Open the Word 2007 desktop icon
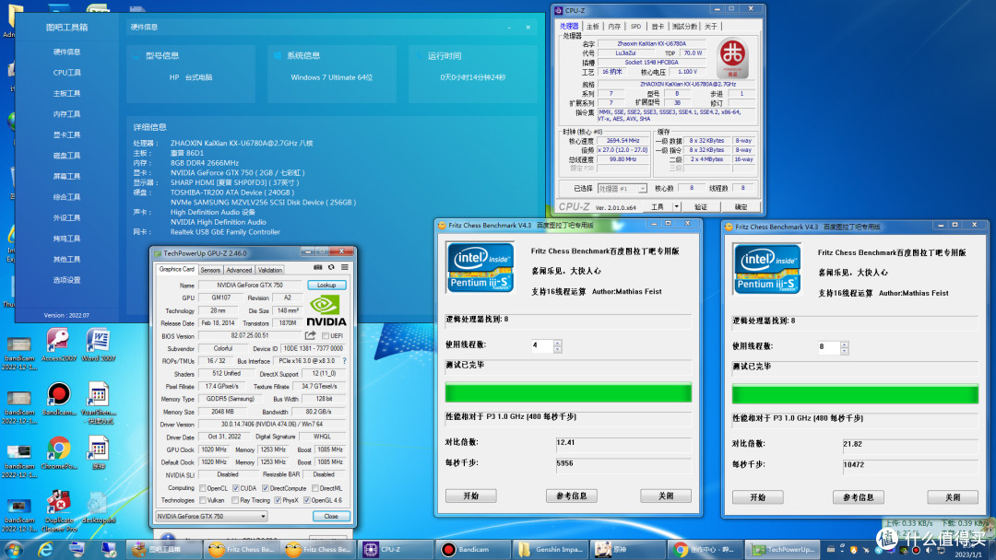This screenshot has height=560, width=996. pyautogui.click(x=98, y=345)
